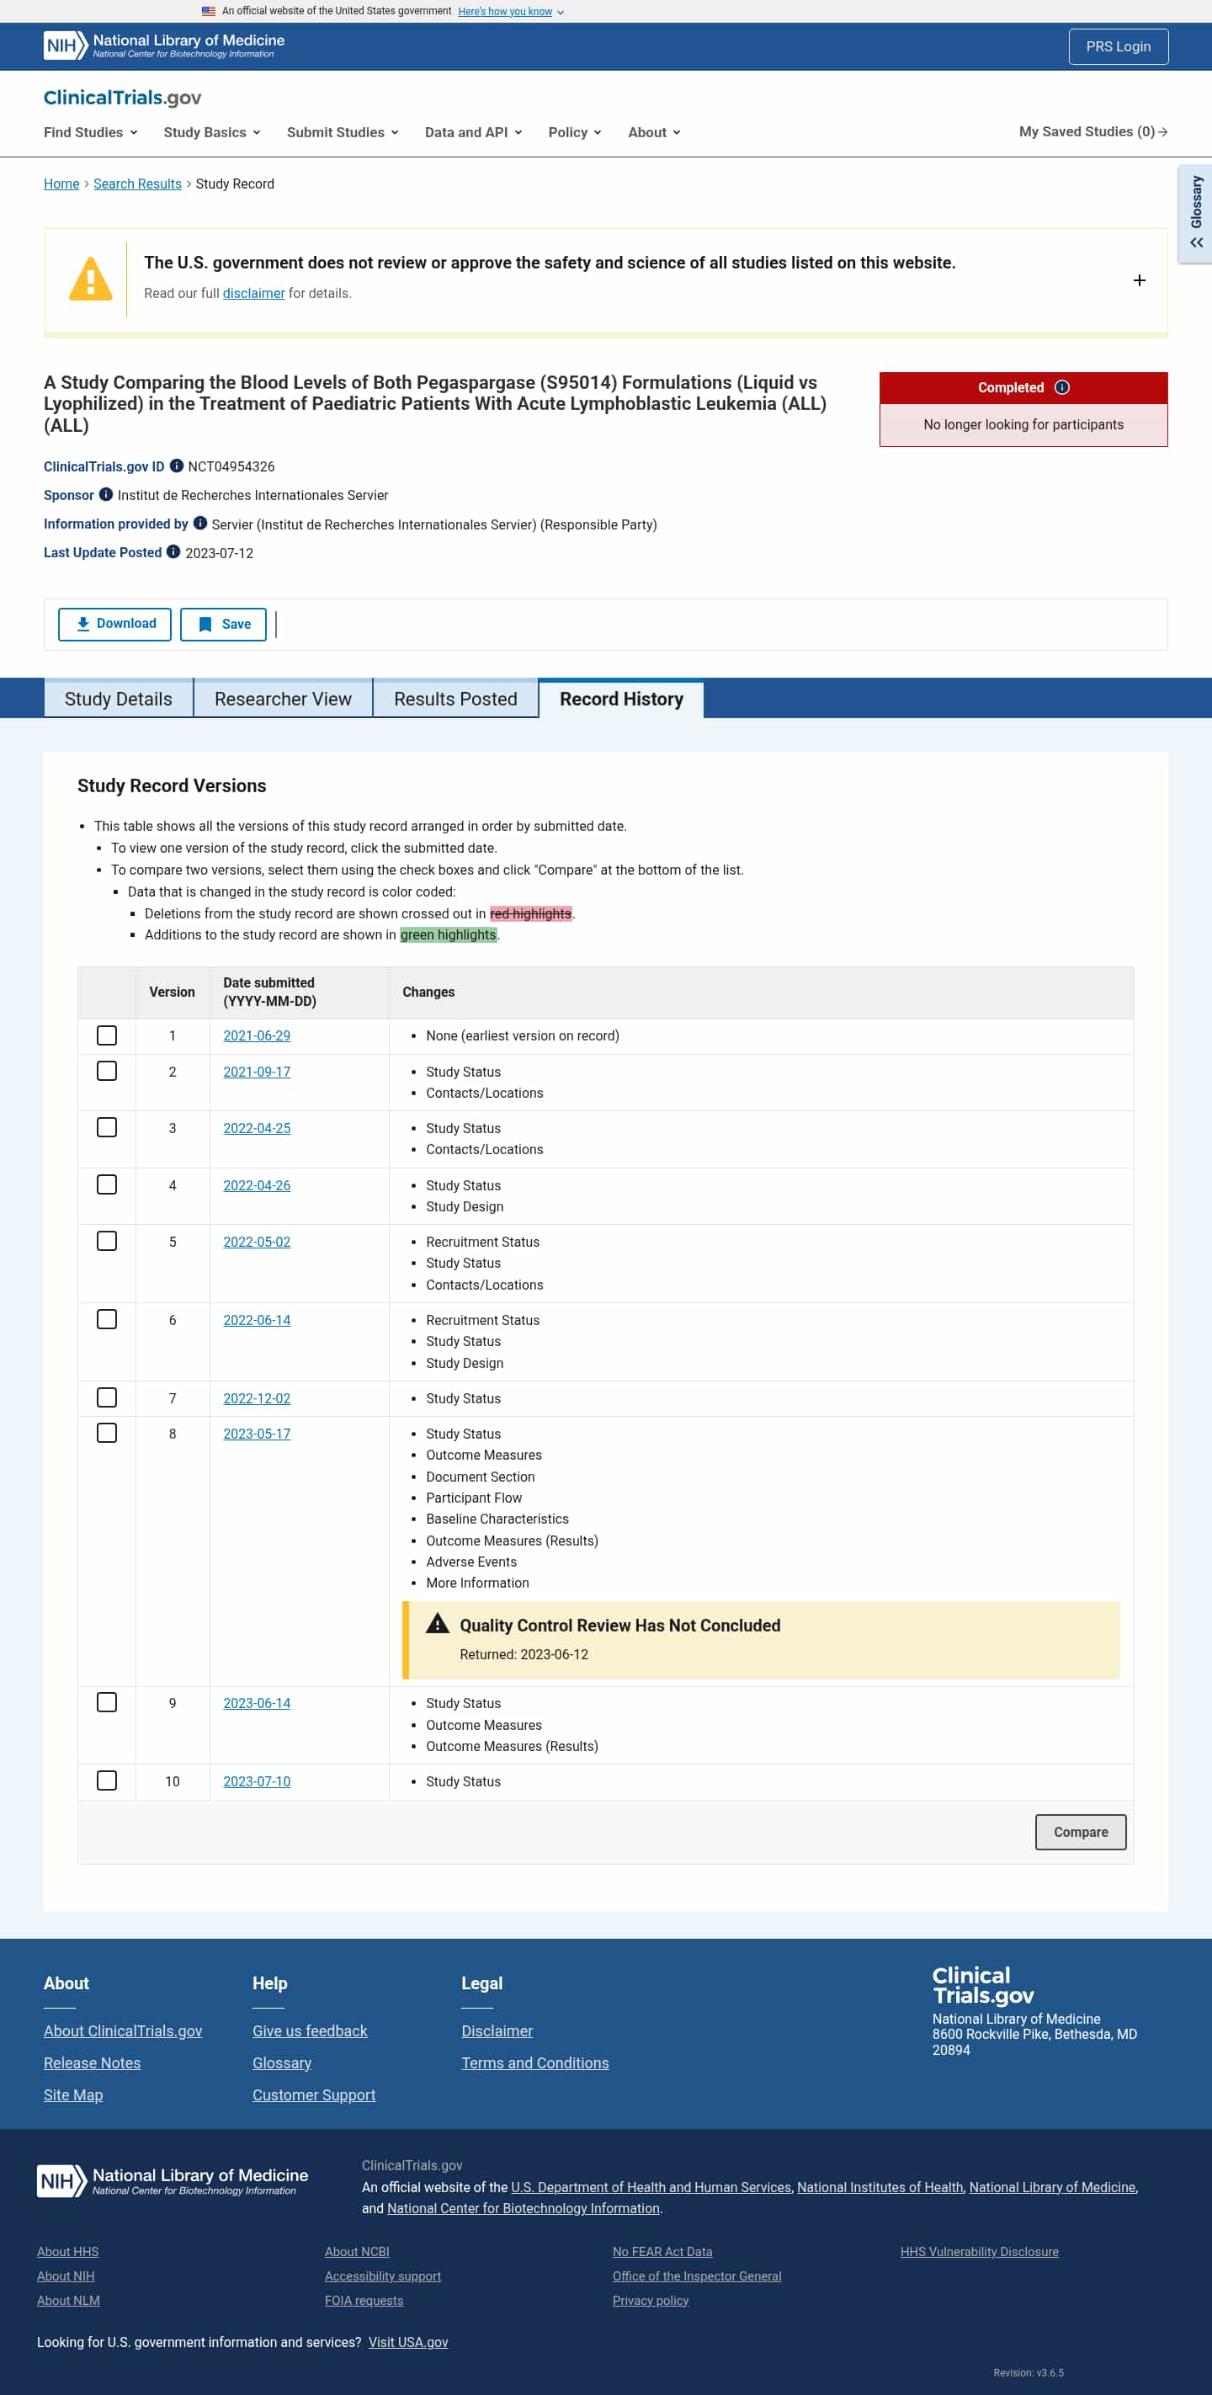Open the Glossary side panel

(1195, 214)
